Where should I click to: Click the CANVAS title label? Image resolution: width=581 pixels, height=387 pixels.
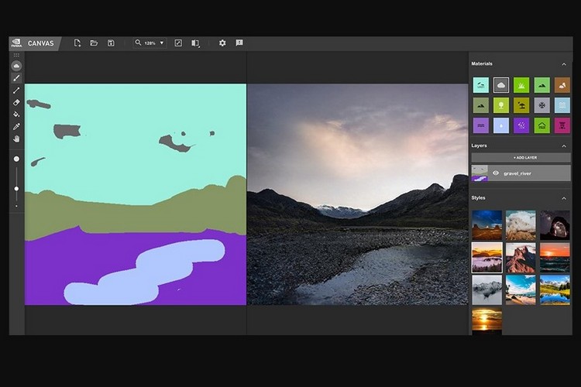(41, 43)
